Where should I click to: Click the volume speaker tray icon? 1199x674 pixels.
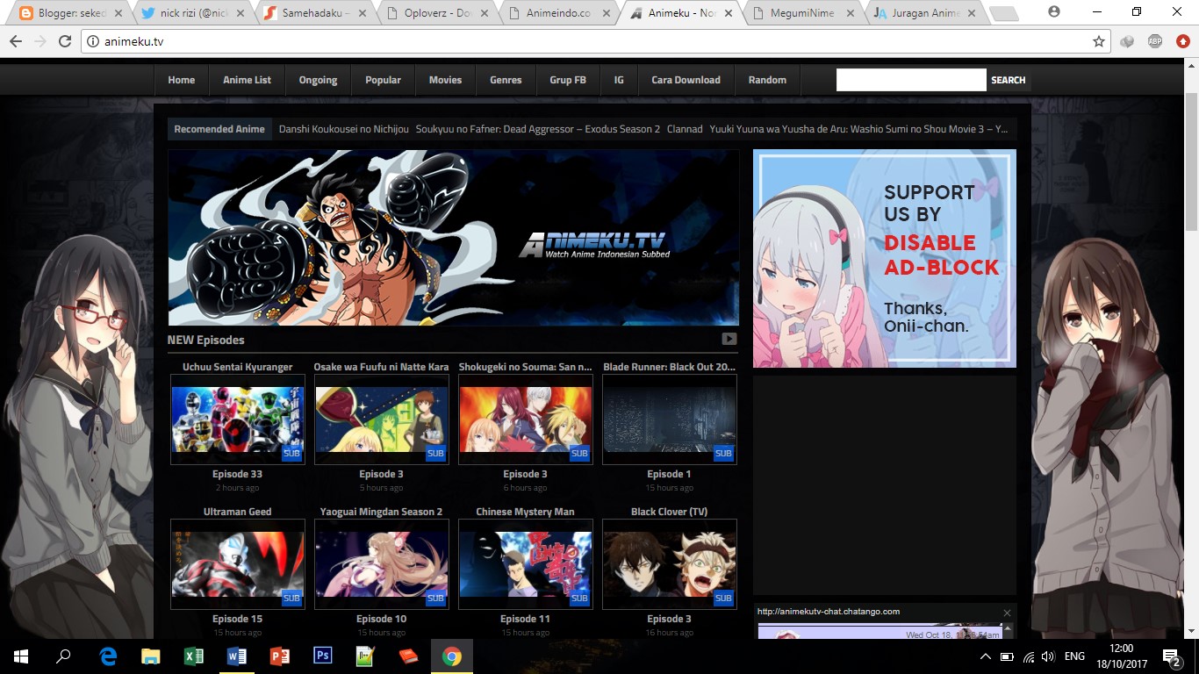point(1047,656)
